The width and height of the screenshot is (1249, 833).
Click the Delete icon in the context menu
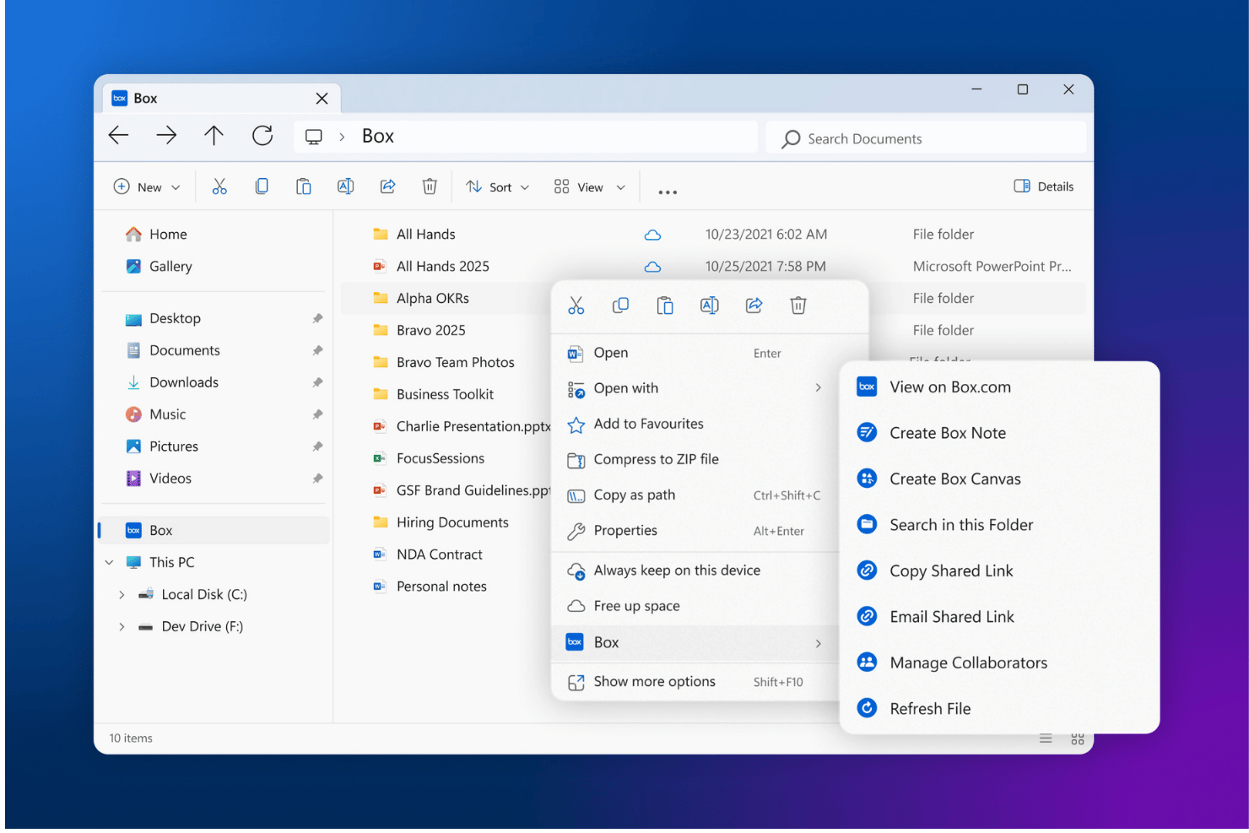click(798, 306)
